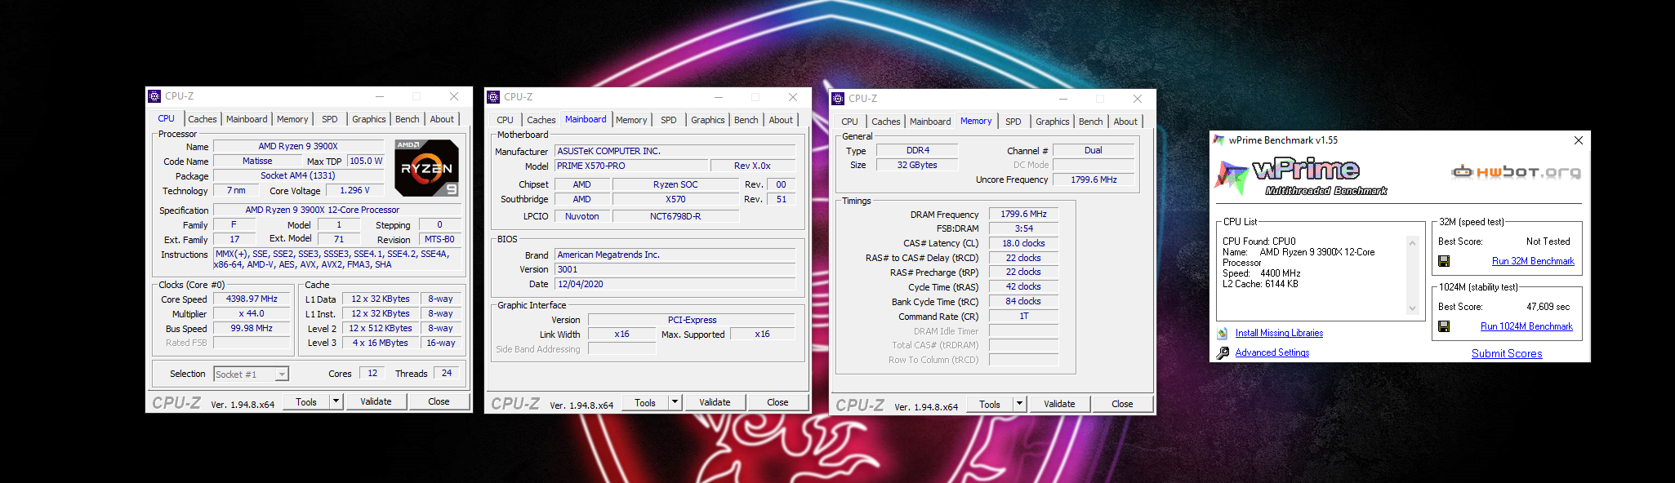1675x483 pixels.
Task: Click the CPU-Z icon in the CPU window title bar
Action: click(x=154, y=96)
